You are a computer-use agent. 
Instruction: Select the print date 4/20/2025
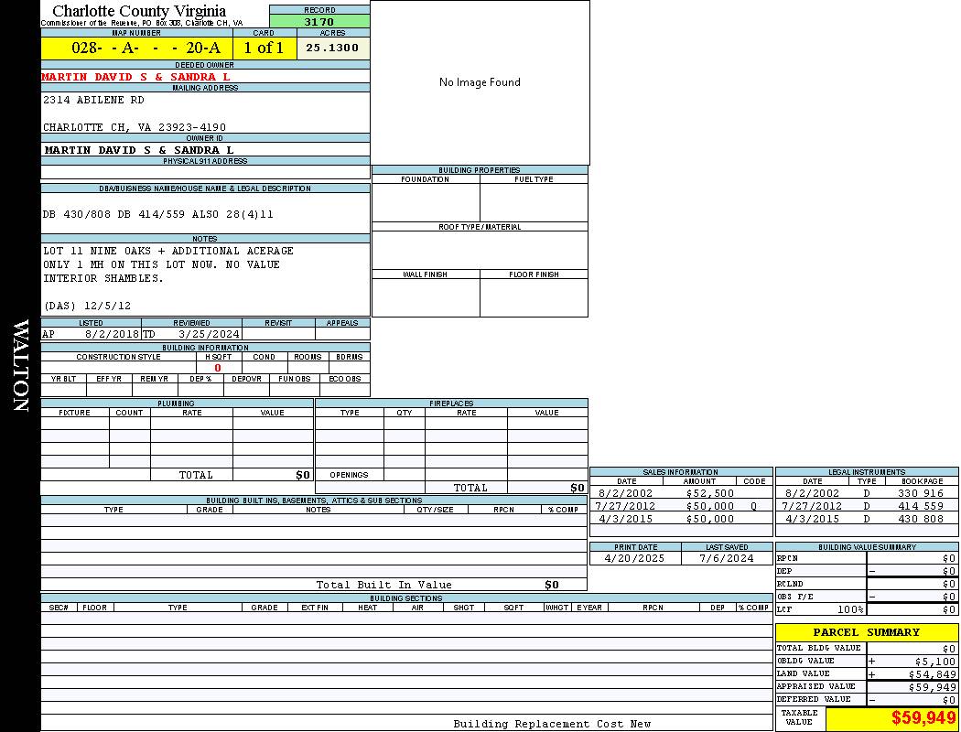[635, 558]
